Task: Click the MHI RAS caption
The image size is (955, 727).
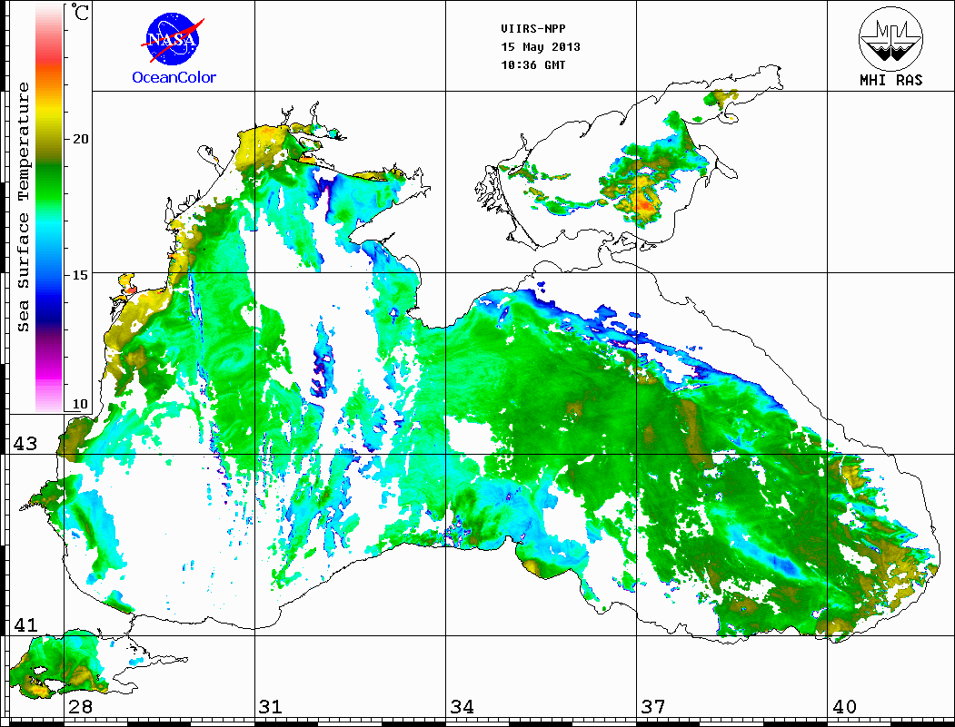Action: pos(891,80)
